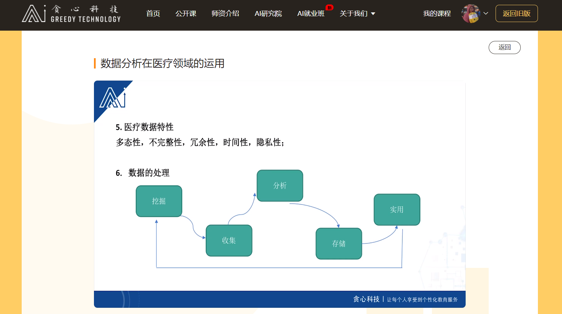The width and height of the screenshot is (562, 314).
Task: Click the 实用 node in the flowchart
Action: [x=396, y=209]
